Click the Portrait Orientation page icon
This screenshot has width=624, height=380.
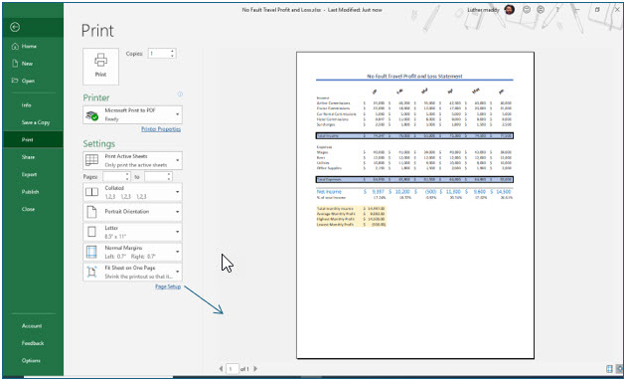coord(92,212)
